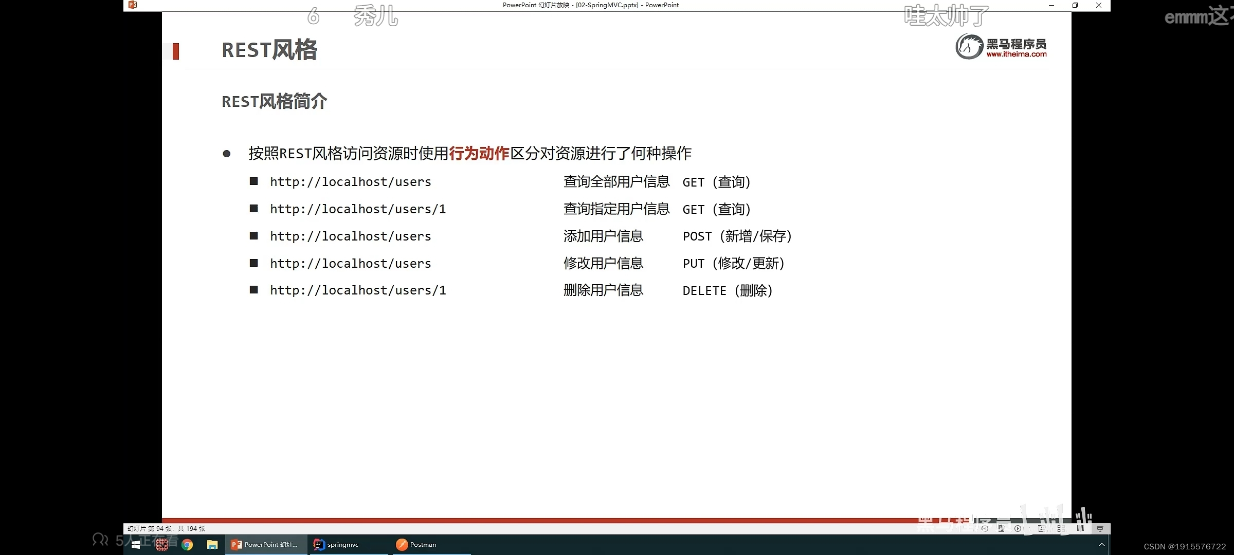
Task: Click the PowerPoint icon in title bar
Action: point(133,5)
